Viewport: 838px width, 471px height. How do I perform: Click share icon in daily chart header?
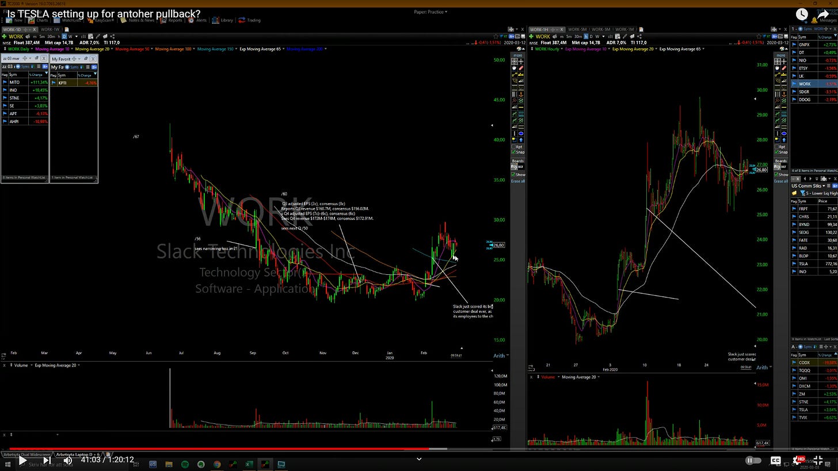pyautogui.click(x=112, y=37)
